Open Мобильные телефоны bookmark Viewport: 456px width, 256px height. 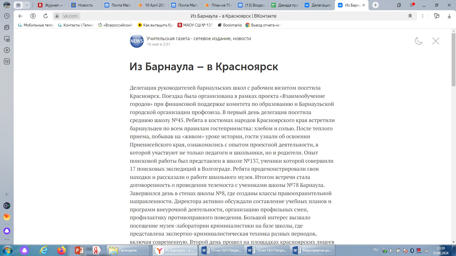[36, 25]
